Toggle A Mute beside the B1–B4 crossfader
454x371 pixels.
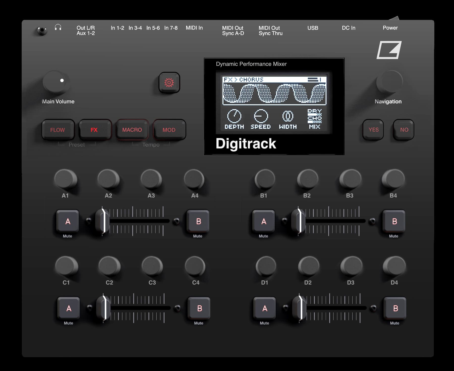(264, 221)
